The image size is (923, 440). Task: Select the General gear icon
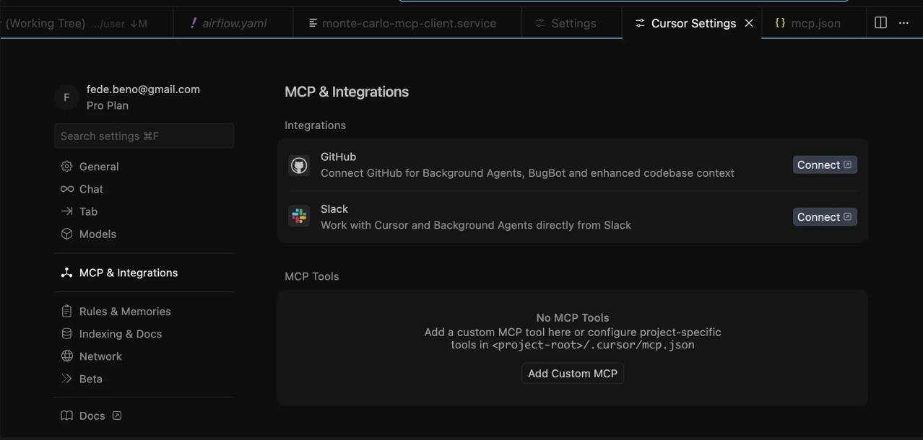(x=67, y=167)
